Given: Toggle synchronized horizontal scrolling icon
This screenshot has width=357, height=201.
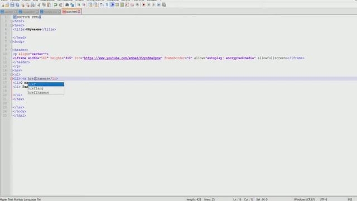Looking at the screenshot, I should 95,5.
